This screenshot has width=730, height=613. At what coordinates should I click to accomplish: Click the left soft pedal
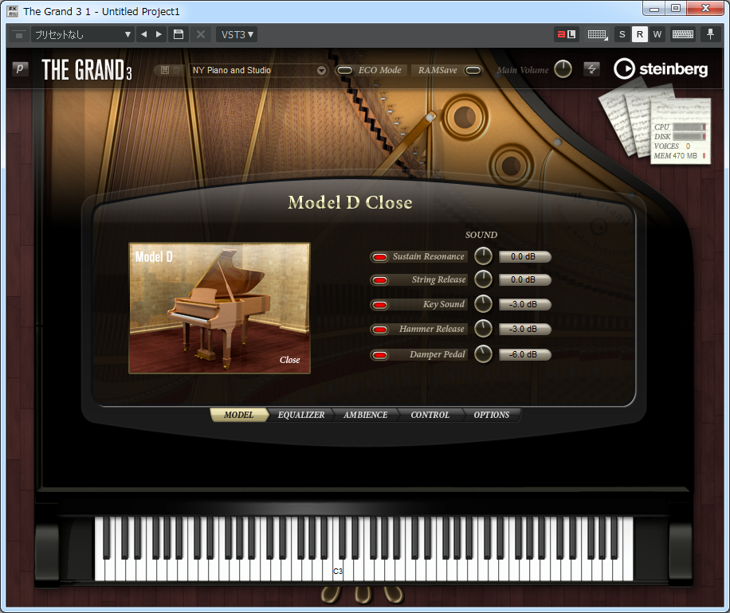(331, 595)
